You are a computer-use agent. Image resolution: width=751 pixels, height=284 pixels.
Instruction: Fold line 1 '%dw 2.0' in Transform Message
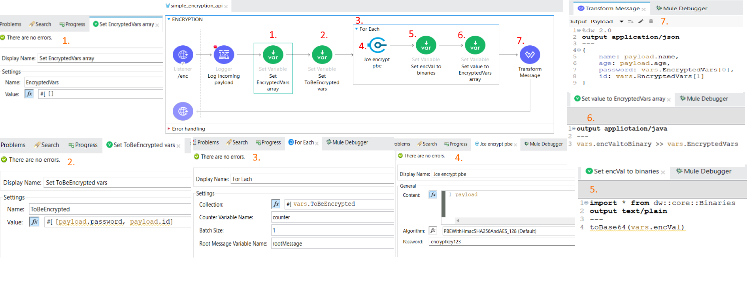(x=579, y=30)
